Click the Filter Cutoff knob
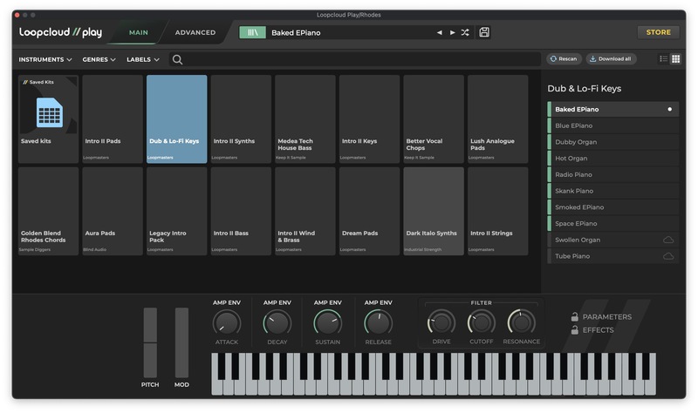 [481, 323]
